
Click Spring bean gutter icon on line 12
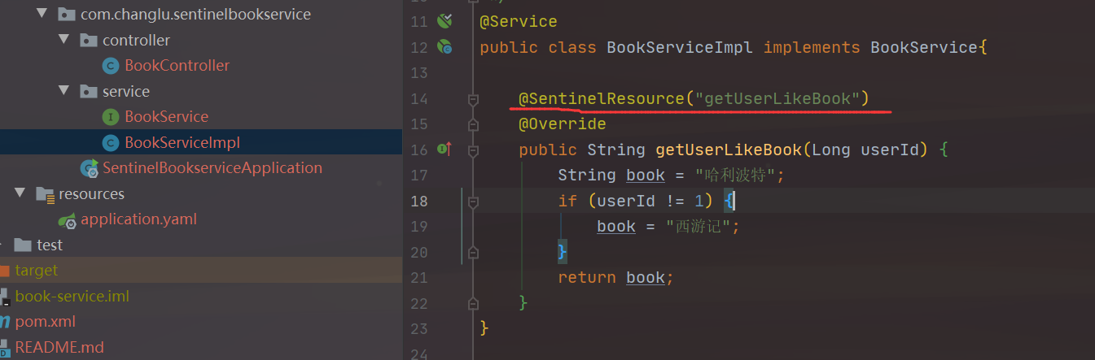445,47
